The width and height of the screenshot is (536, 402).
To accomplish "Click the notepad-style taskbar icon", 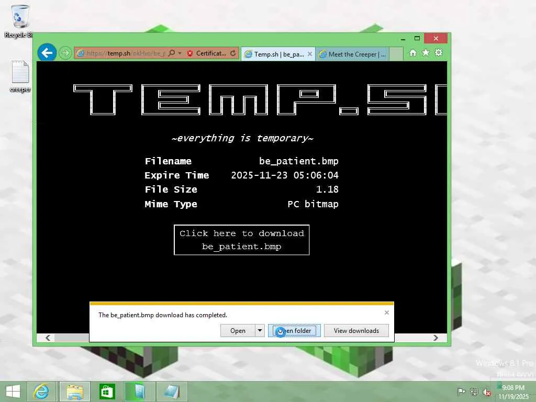I will (172, 392).
